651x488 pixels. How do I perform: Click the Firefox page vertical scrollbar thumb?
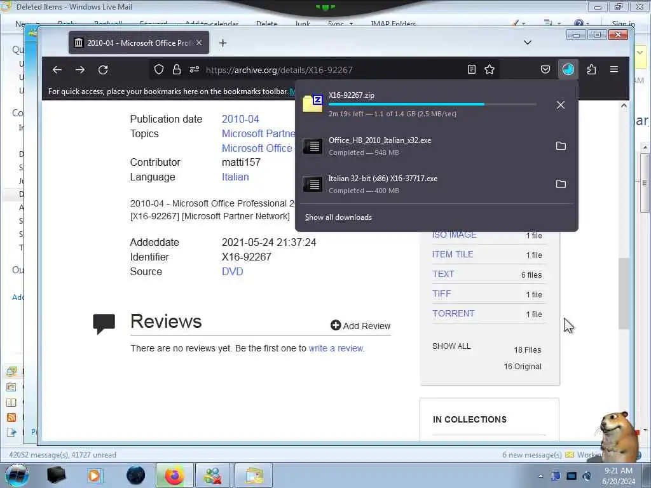(624, 294)
